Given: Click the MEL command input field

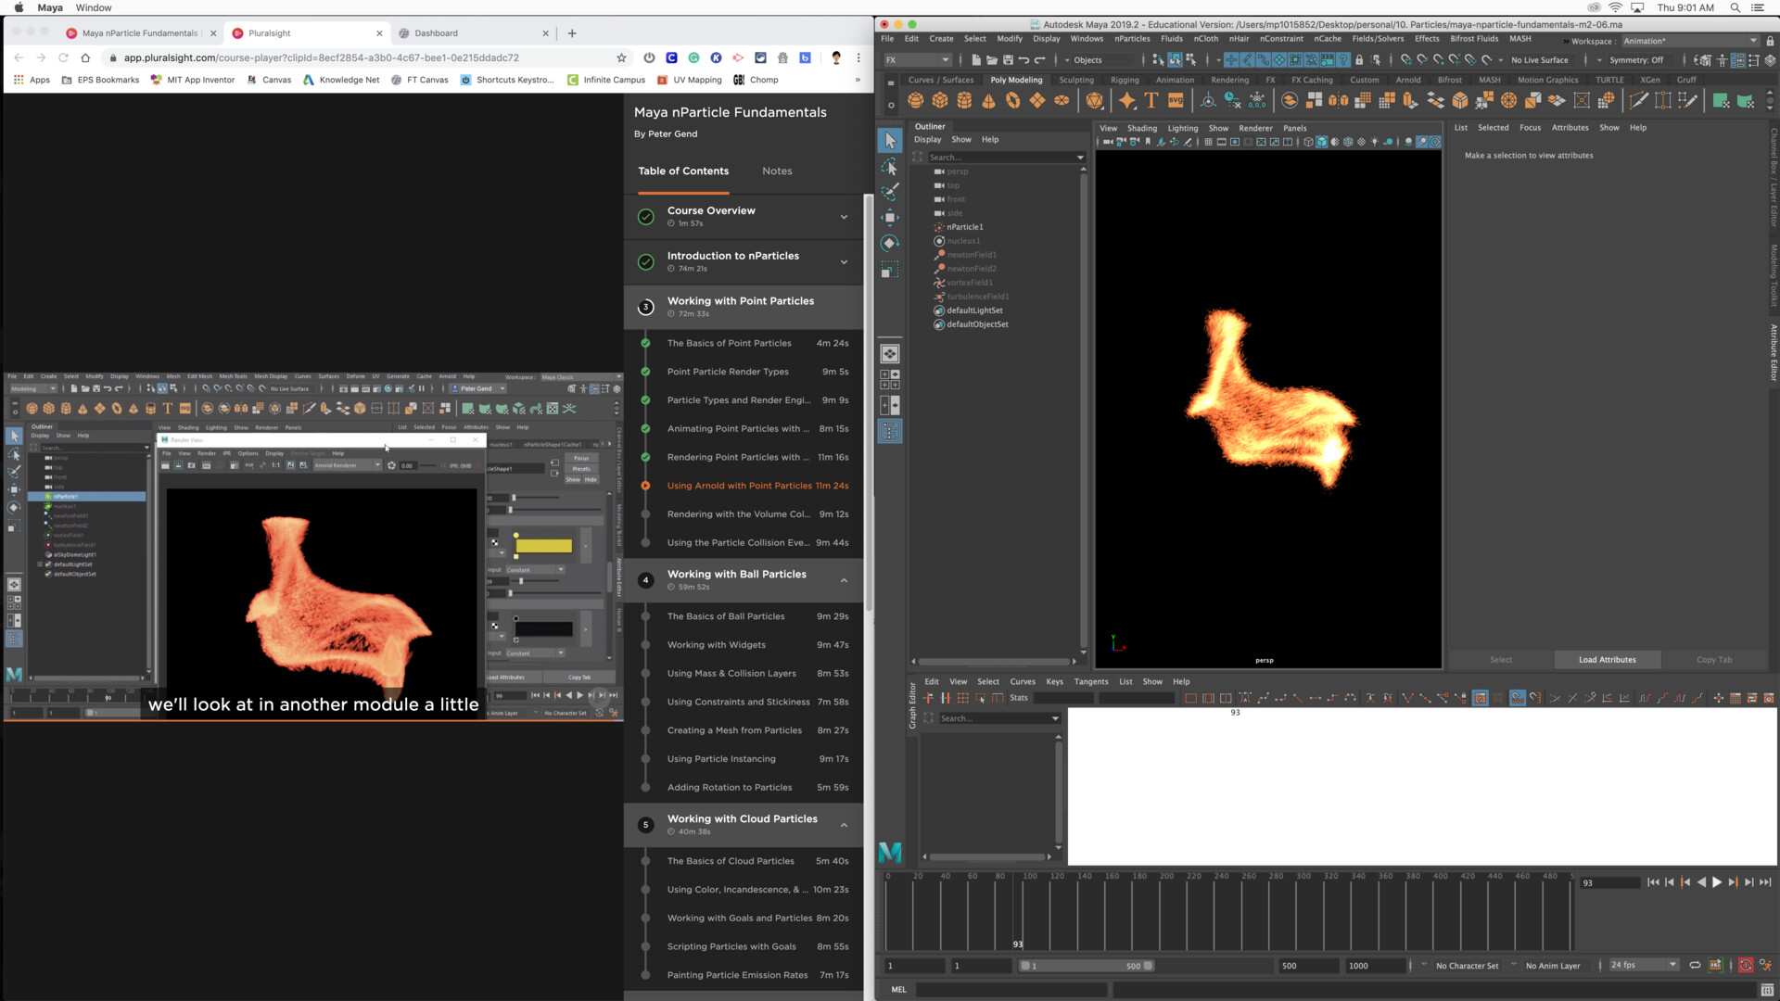Looking at the screenshot, I should coord(1011,989).
